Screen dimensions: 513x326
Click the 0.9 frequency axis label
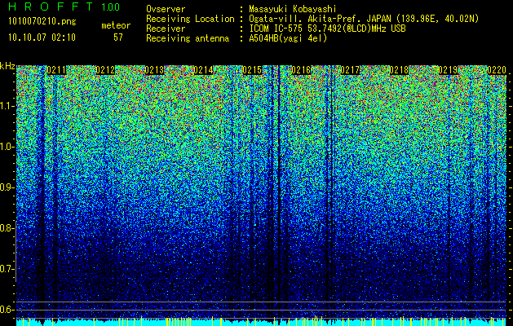pos(7,187)
